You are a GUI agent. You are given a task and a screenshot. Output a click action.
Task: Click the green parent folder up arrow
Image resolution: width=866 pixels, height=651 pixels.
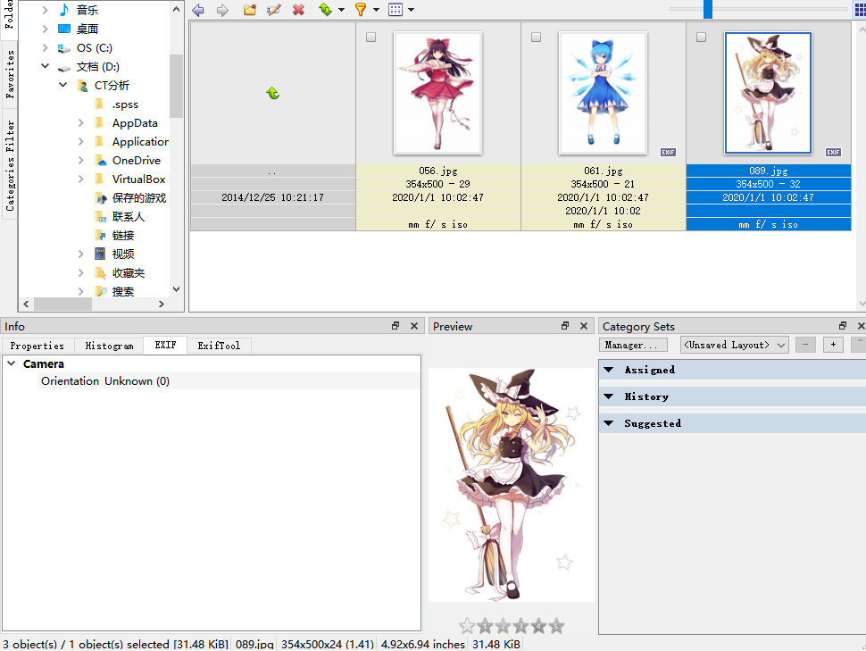[273, 93]
